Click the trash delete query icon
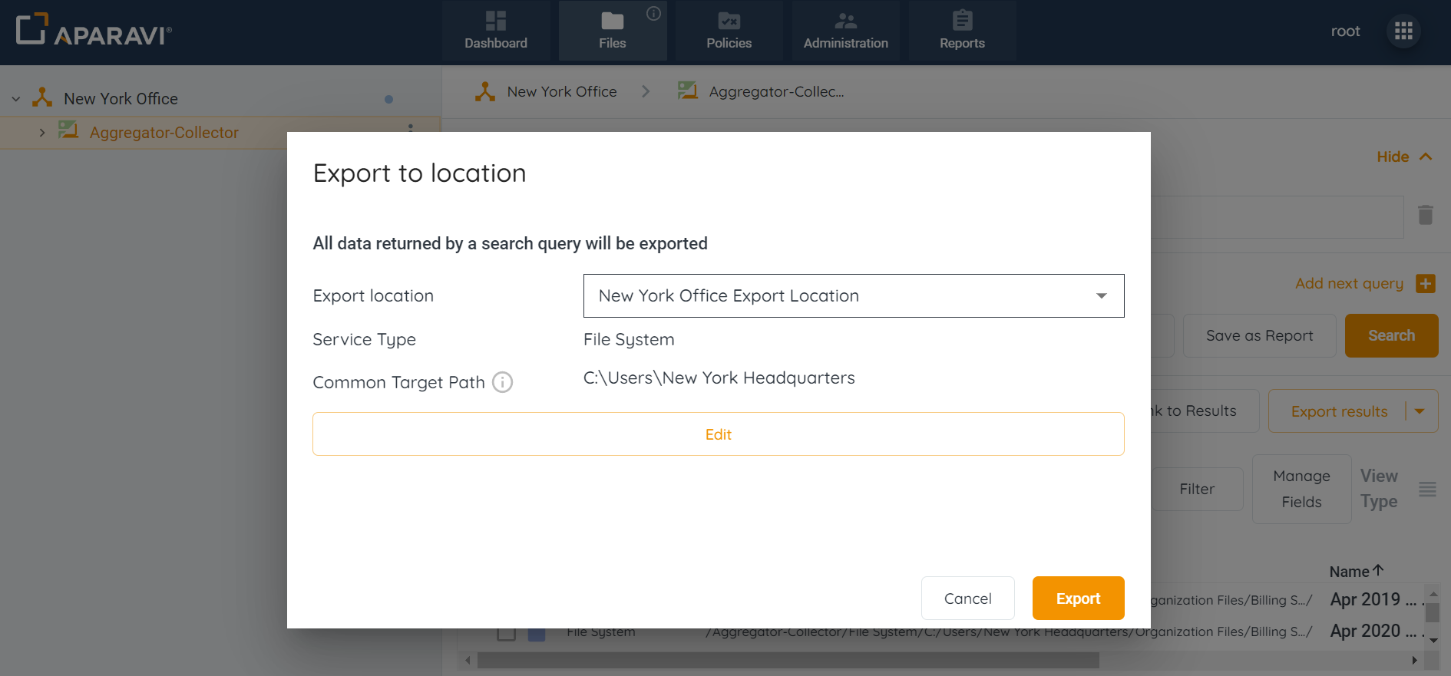 point(1425,215)
